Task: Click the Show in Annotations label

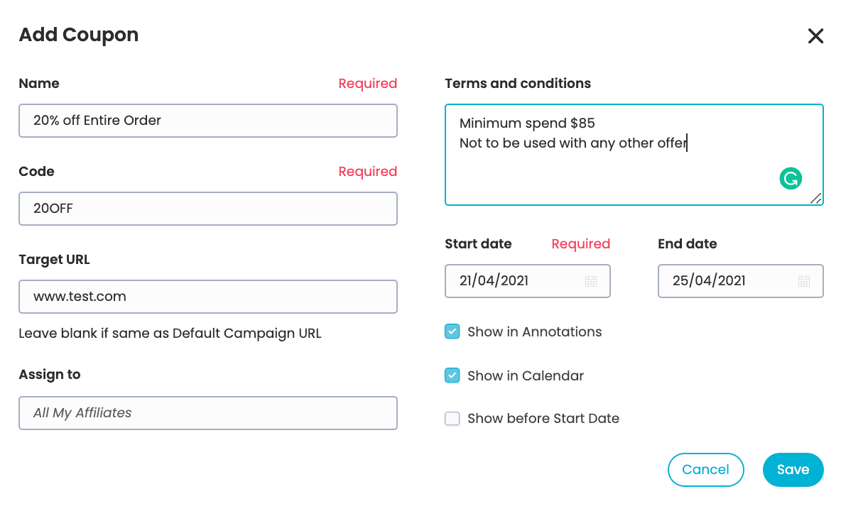Action: coord(535,331)
